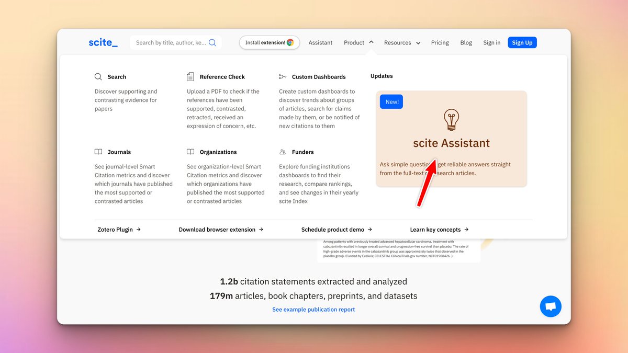
Task: Open the Blog nav item
Action: click(466, 43)
